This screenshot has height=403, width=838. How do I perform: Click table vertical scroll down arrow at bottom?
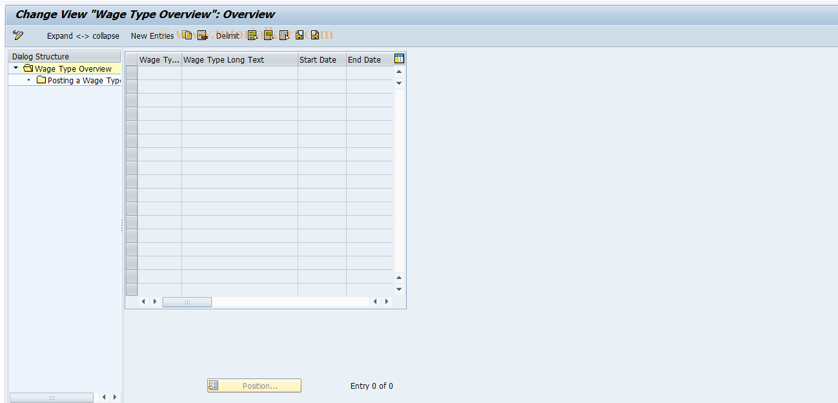point(399,289)
